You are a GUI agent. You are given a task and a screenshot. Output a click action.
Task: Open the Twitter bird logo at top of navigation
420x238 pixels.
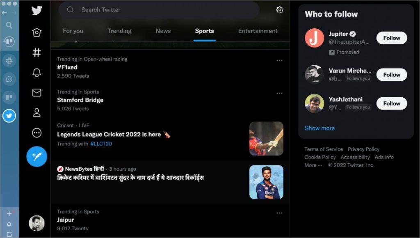[x=37, y=10]
